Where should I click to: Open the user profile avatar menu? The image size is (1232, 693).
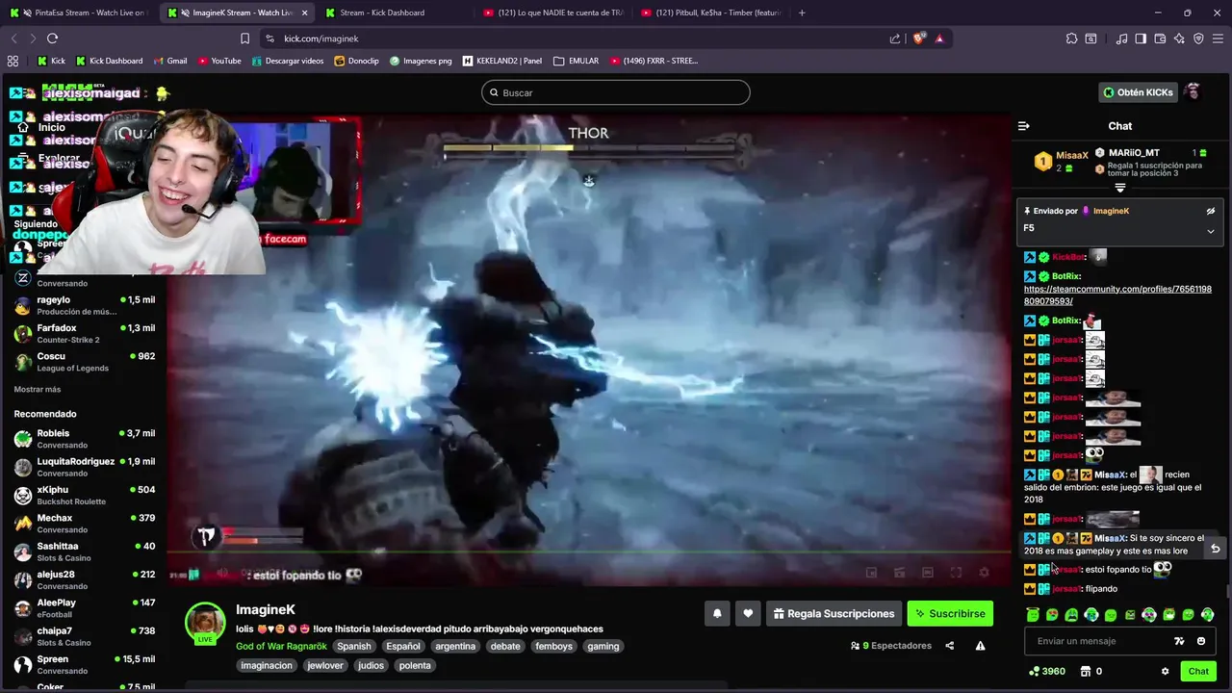1193,92
